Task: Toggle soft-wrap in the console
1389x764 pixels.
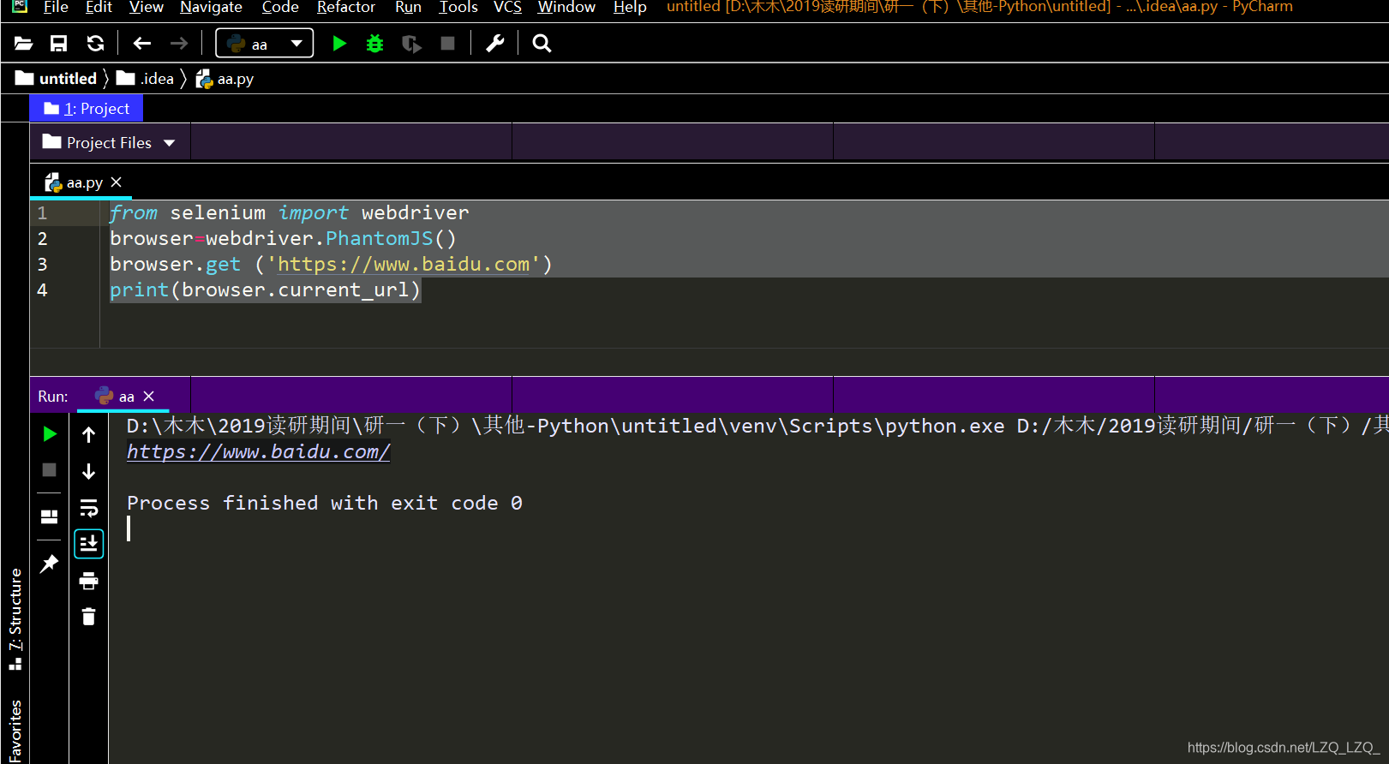Action: click(x=89, y=508)
